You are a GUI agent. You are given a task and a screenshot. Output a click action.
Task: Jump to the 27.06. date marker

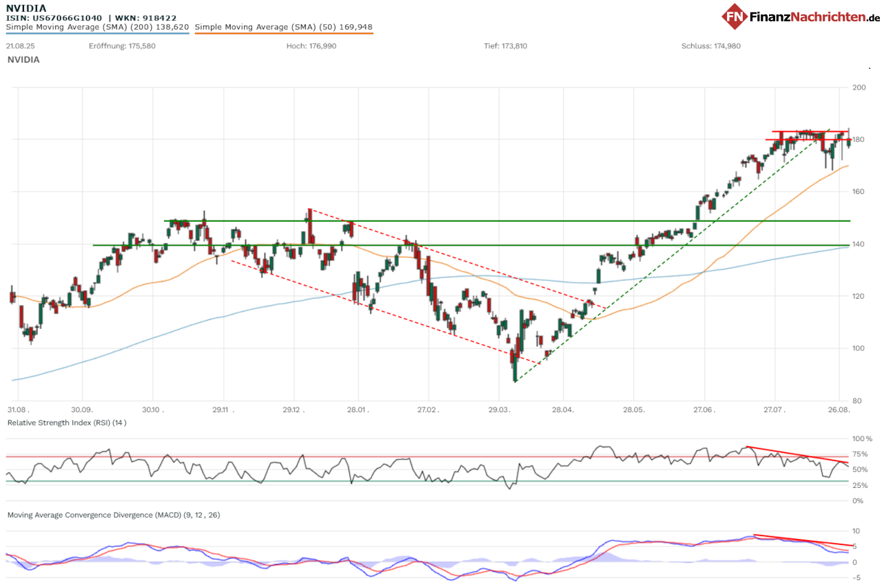[x=704, y=409]
